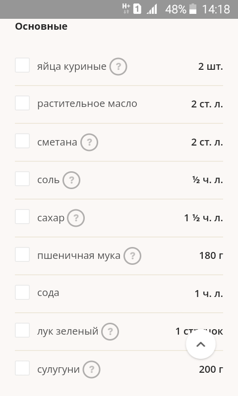This screenshot has height=396, width=238.
Task: Tick the растительное масло checkbox
Action: 22,103
